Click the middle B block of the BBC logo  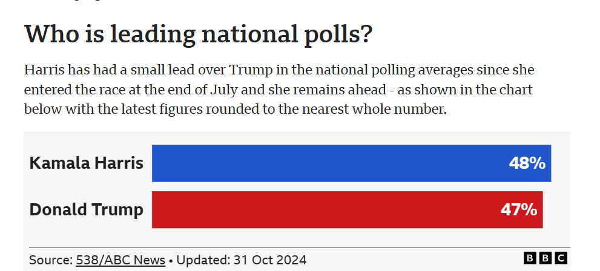coord(546,258)
